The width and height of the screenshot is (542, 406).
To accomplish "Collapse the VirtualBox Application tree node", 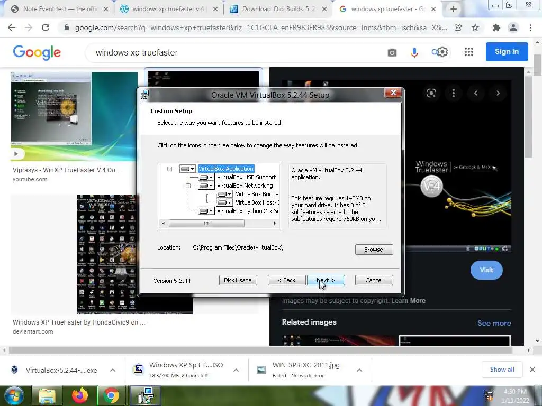I will (x=169, y=169).
